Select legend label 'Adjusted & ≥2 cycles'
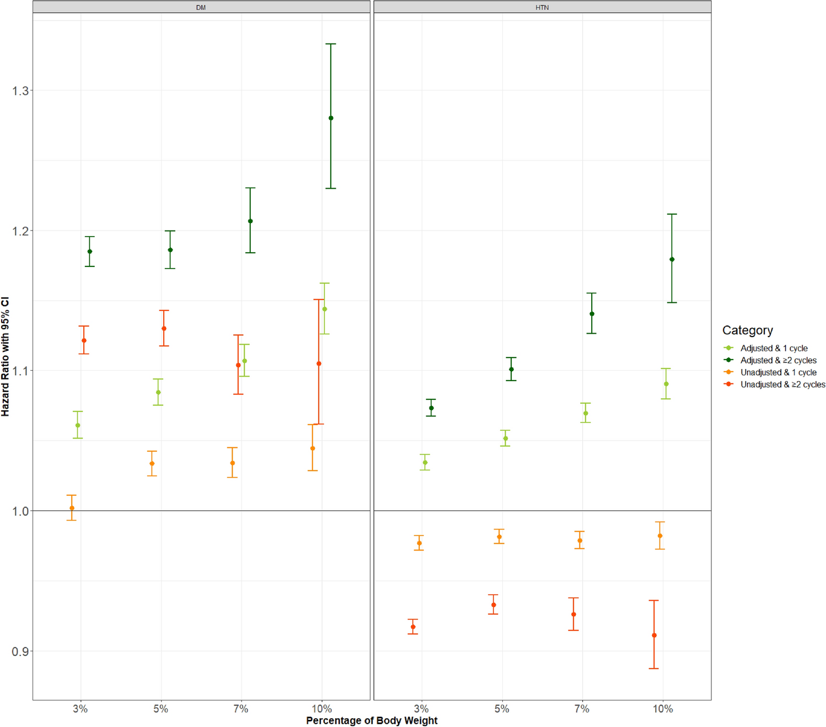This screenshot has height=727, width=826. pyautogui.click(x=779, y=360)
